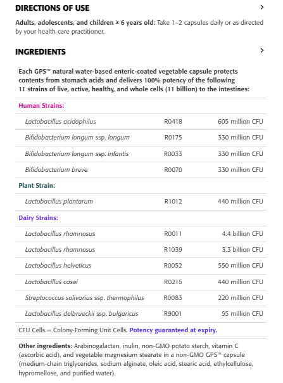This screenshot has height=383, width=283.
Task: Collapse the Directions of Use section chevron
Action: pos(262,8)
